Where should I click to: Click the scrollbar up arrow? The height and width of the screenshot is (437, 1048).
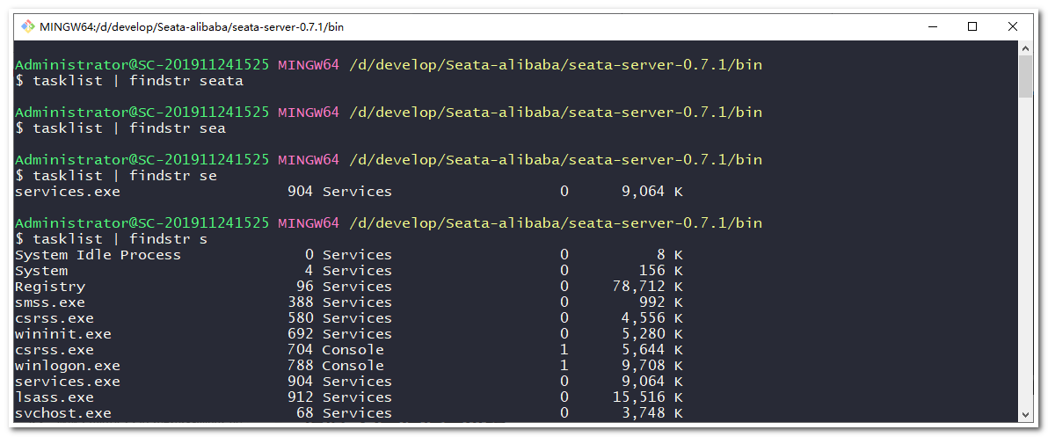[1025, 48]
